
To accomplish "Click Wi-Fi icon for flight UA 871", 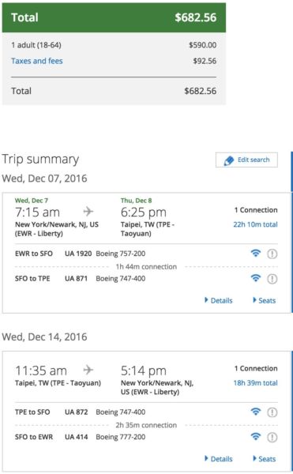I will [256, 278].
